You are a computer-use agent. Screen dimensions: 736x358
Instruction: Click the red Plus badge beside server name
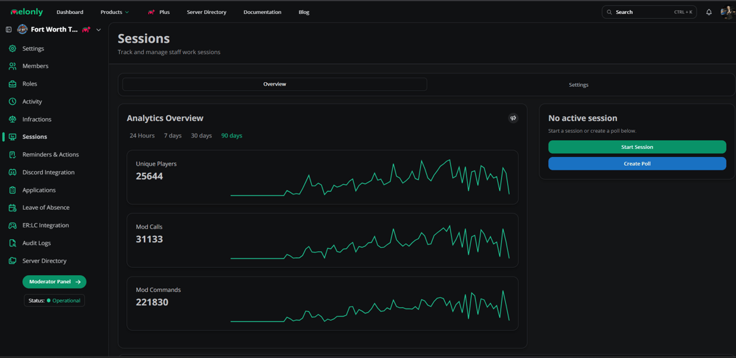pyautogui.click(x=86, y=29)
